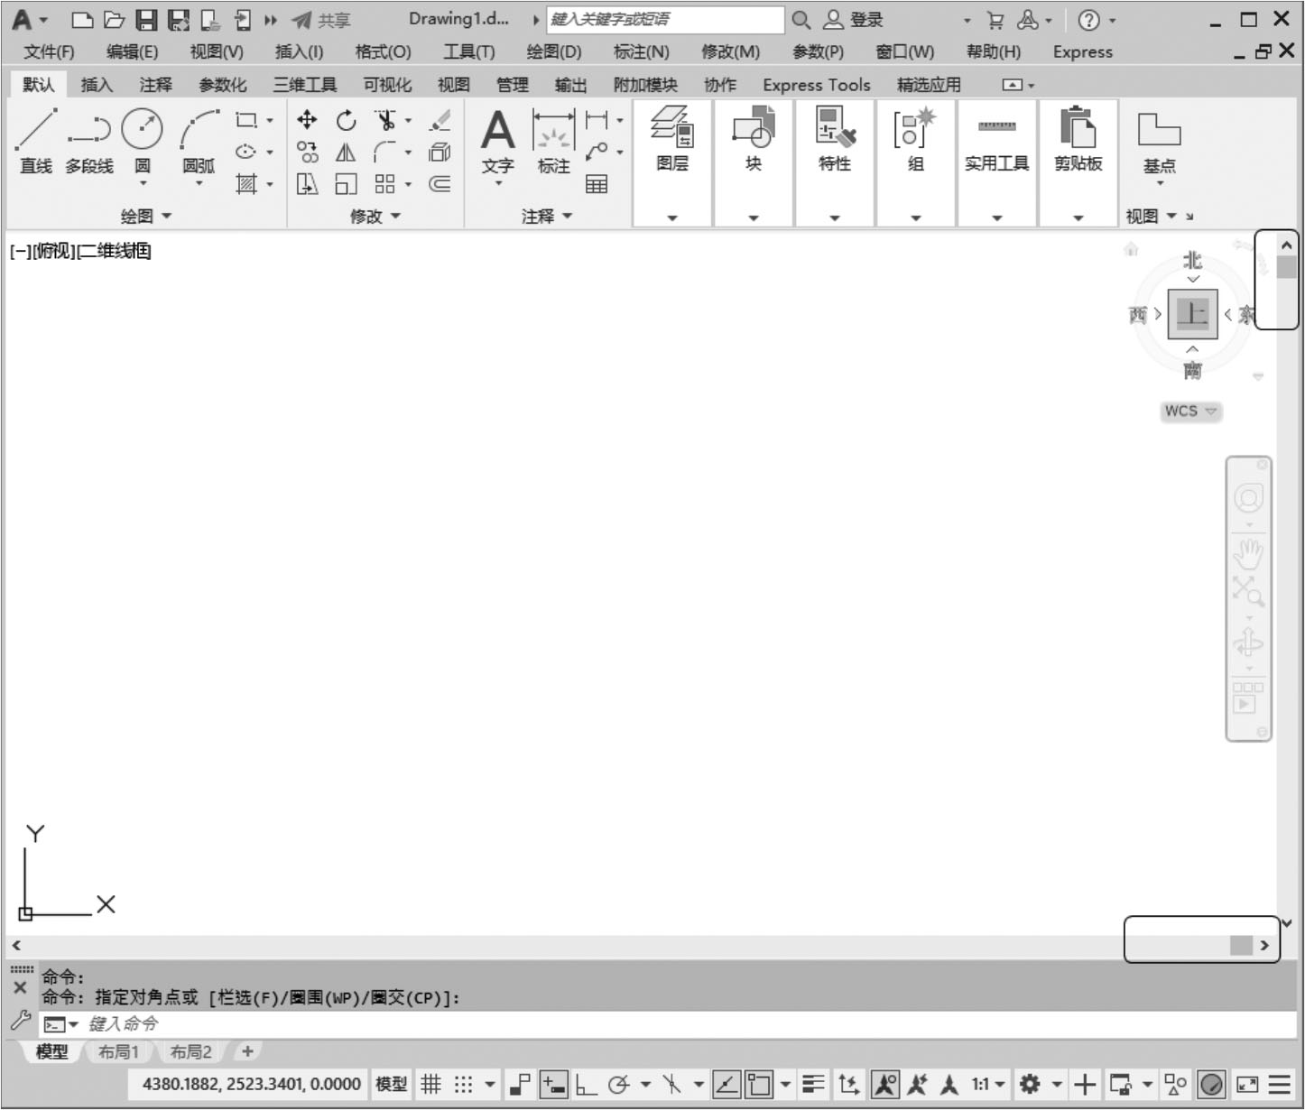This screenshot has width=1305, height=1110.
Task: Click the 模型 button in status bar
Action: (x=391, y=1084)
